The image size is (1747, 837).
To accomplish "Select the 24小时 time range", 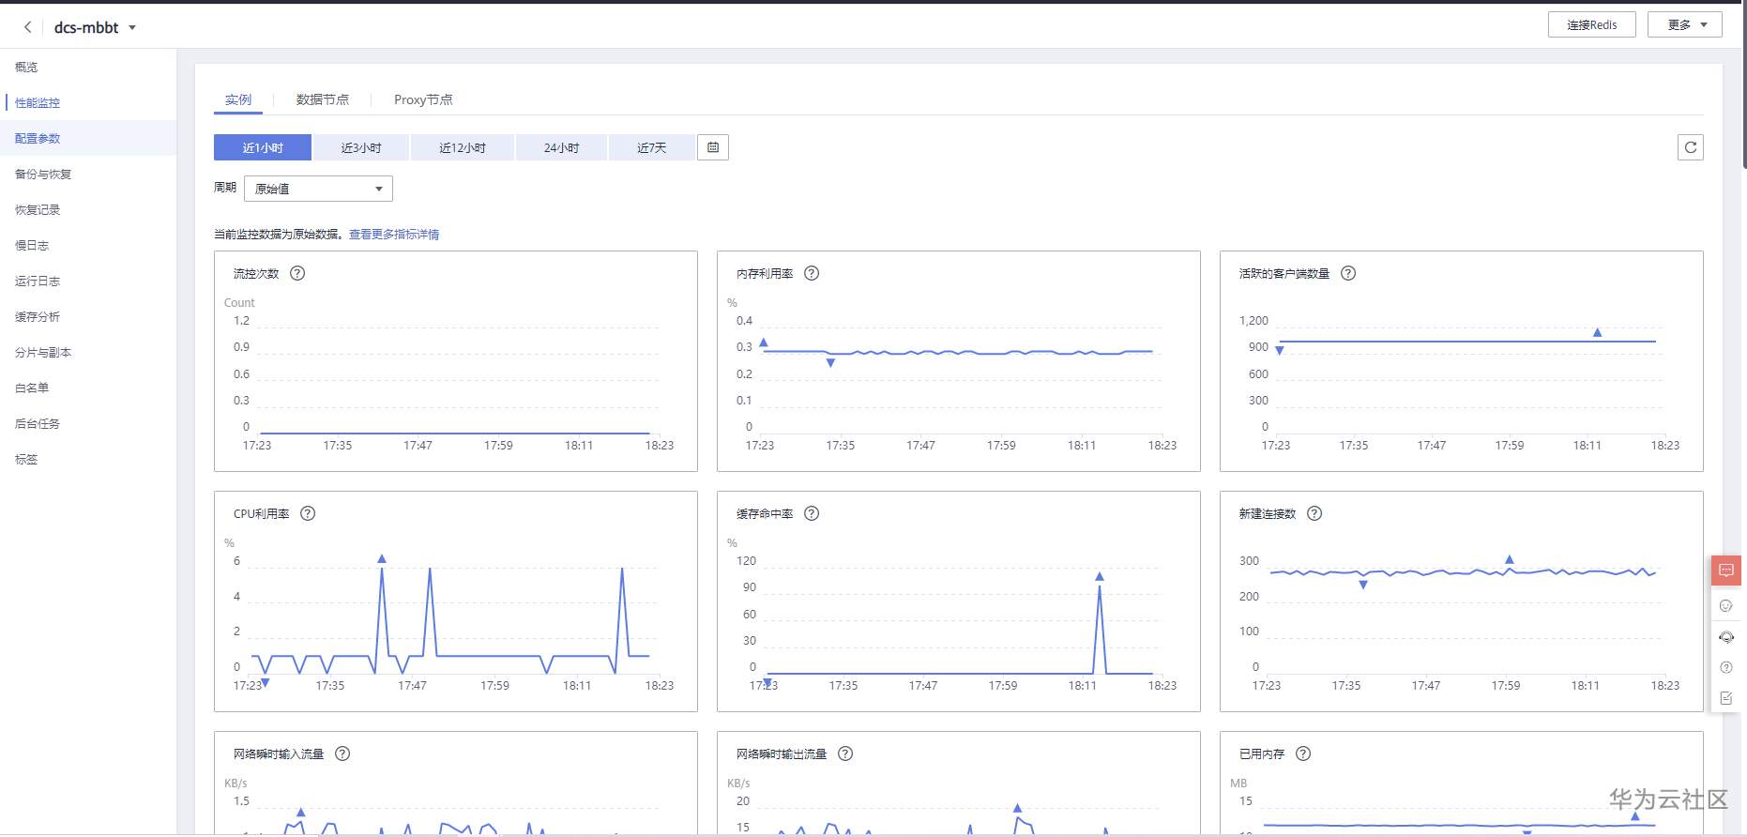I will tap(561, 147).
